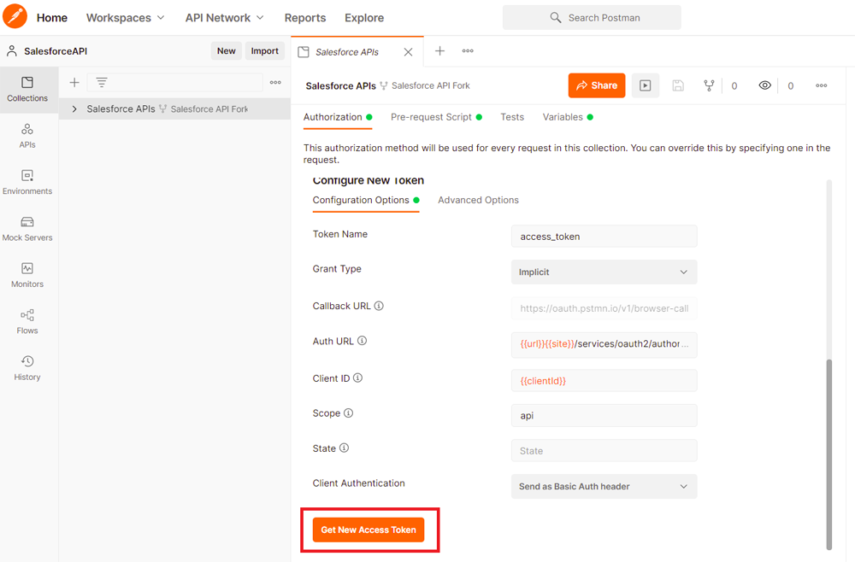Go to Home in the top menu
855x562 pixels.
coord(52,17)
